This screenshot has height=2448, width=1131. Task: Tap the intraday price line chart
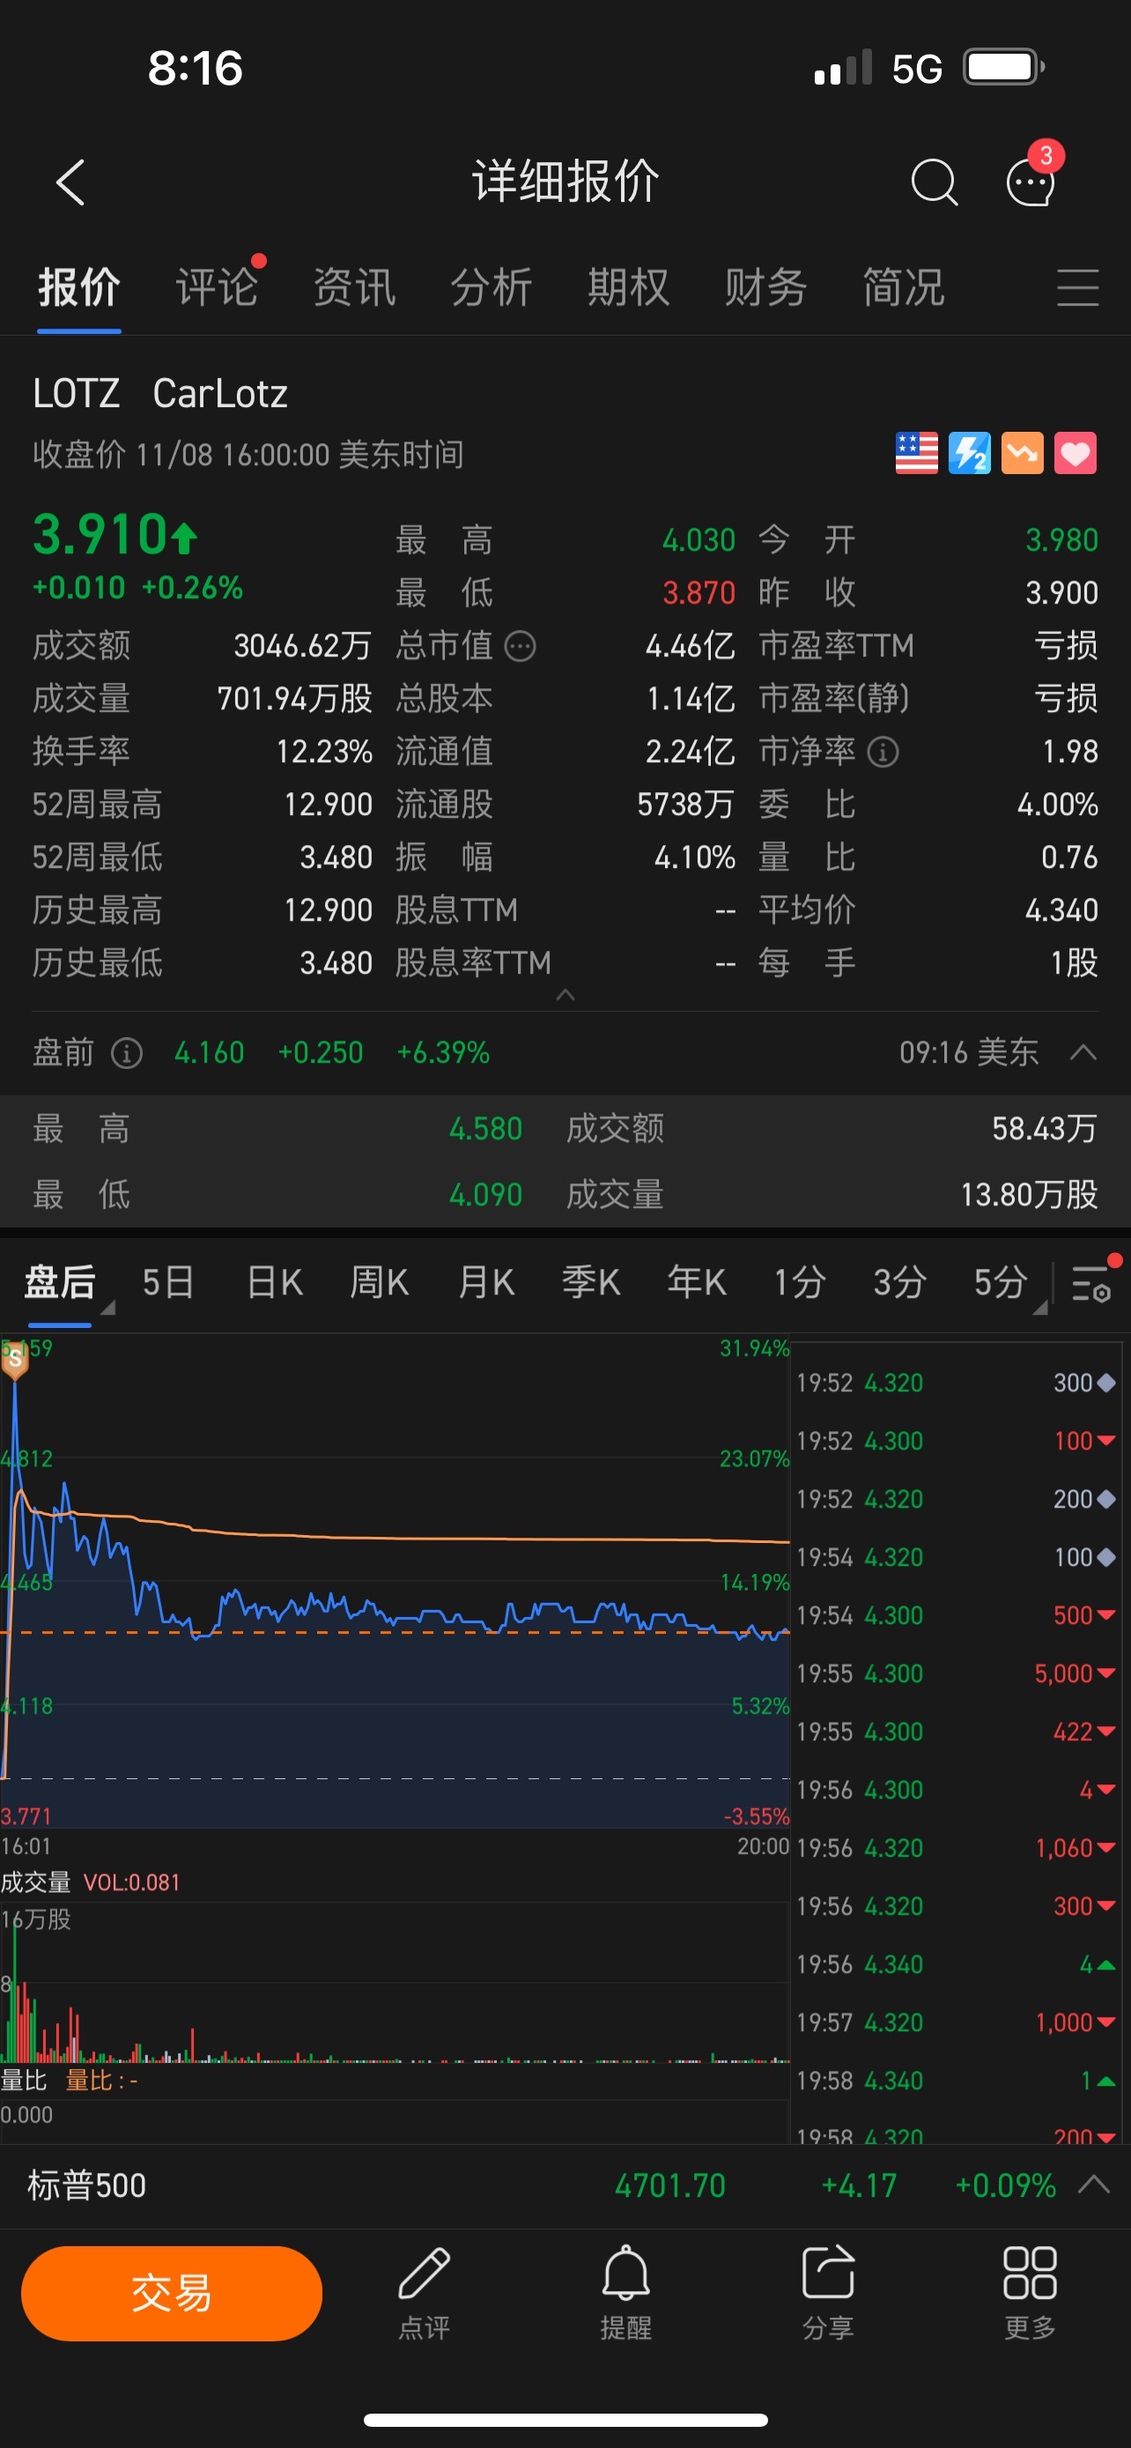pyautogui.click(x=395, y=1581)
